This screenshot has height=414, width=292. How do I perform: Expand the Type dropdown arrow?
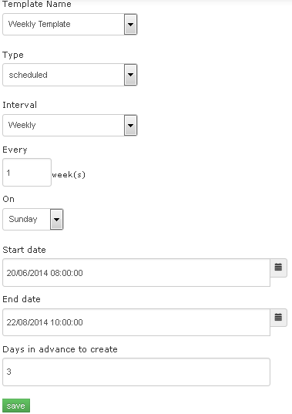[x=130, y=75]
